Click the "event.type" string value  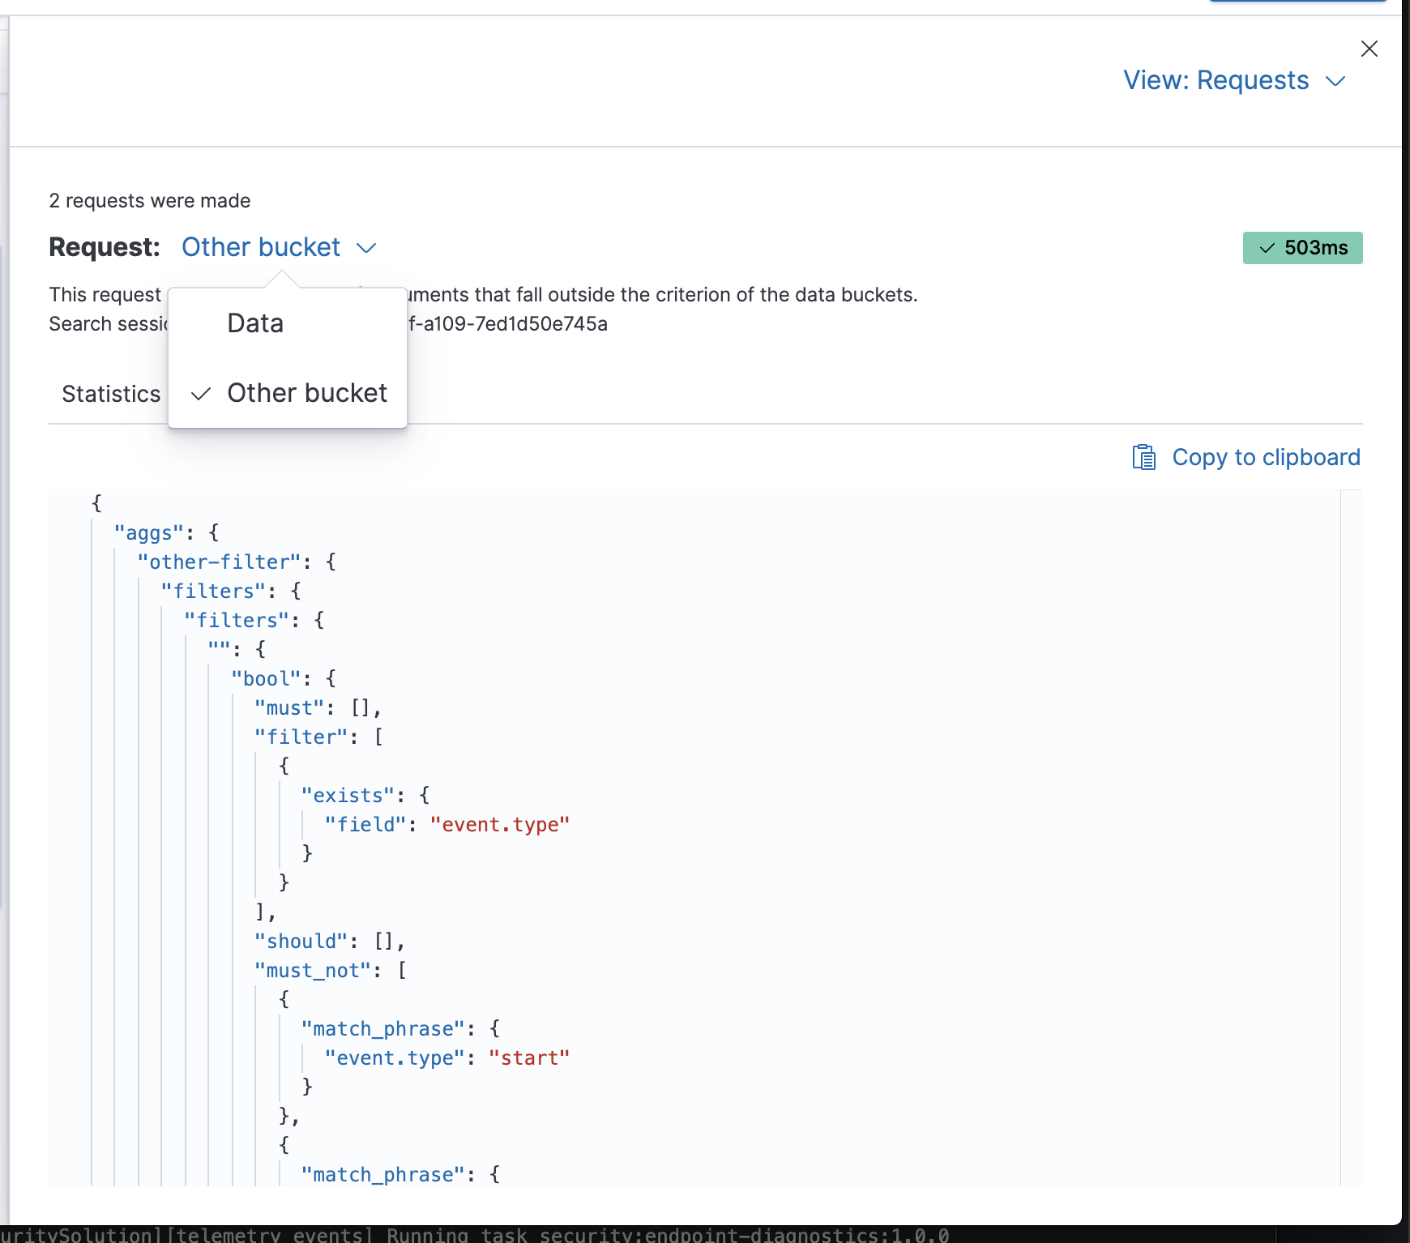(x=500, y=825)
